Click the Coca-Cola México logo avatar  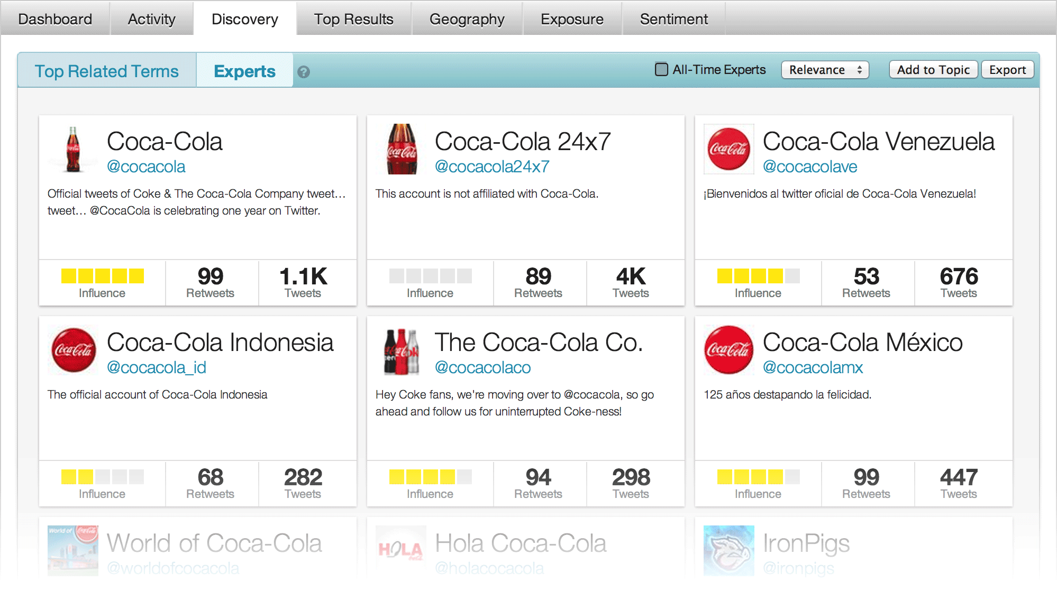click(x=729, y=350)
